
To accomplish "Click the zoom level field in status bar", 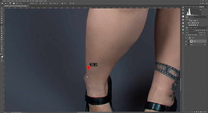I will point(5,112).
